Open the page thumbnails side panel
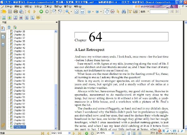The width and height of the screenshot is (187, 135). click(x=3, y=37)
